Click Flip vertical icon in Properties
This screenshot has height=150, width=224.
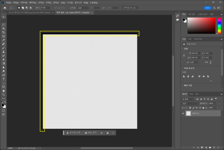pyautogui.click(x=211, y=62)
